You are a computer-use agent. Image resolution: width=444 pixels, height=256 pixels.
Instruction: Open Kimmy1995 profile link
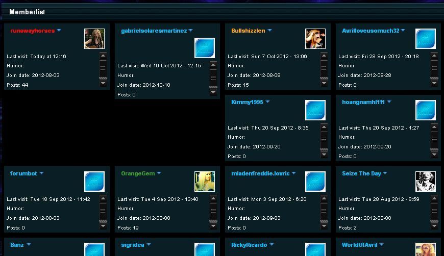[x=247, y=102]
